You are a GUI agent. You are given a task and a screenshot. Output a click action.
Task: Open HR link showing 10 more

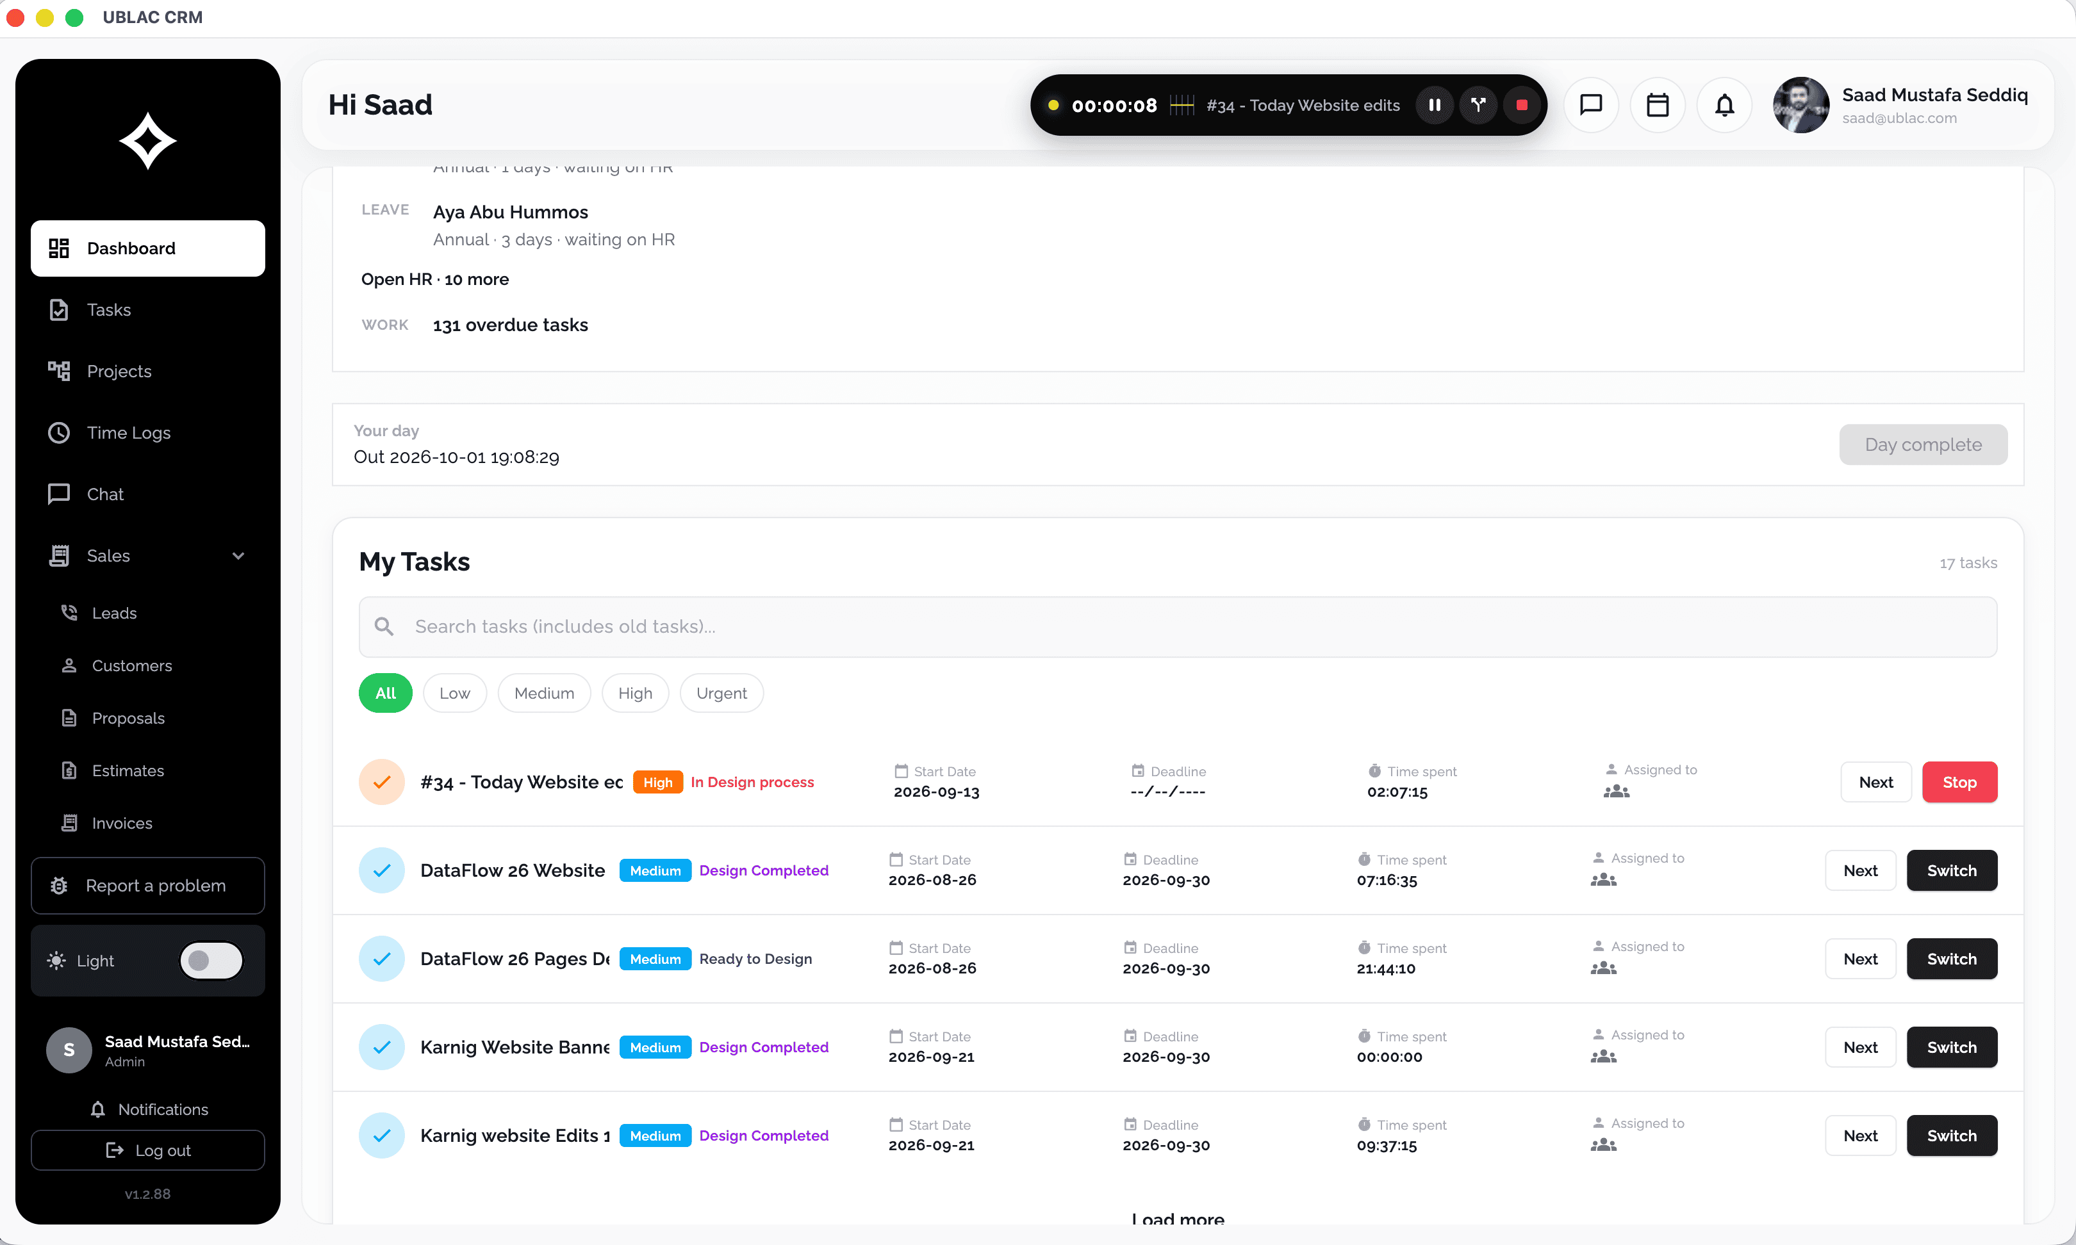[x=434, y=279]
